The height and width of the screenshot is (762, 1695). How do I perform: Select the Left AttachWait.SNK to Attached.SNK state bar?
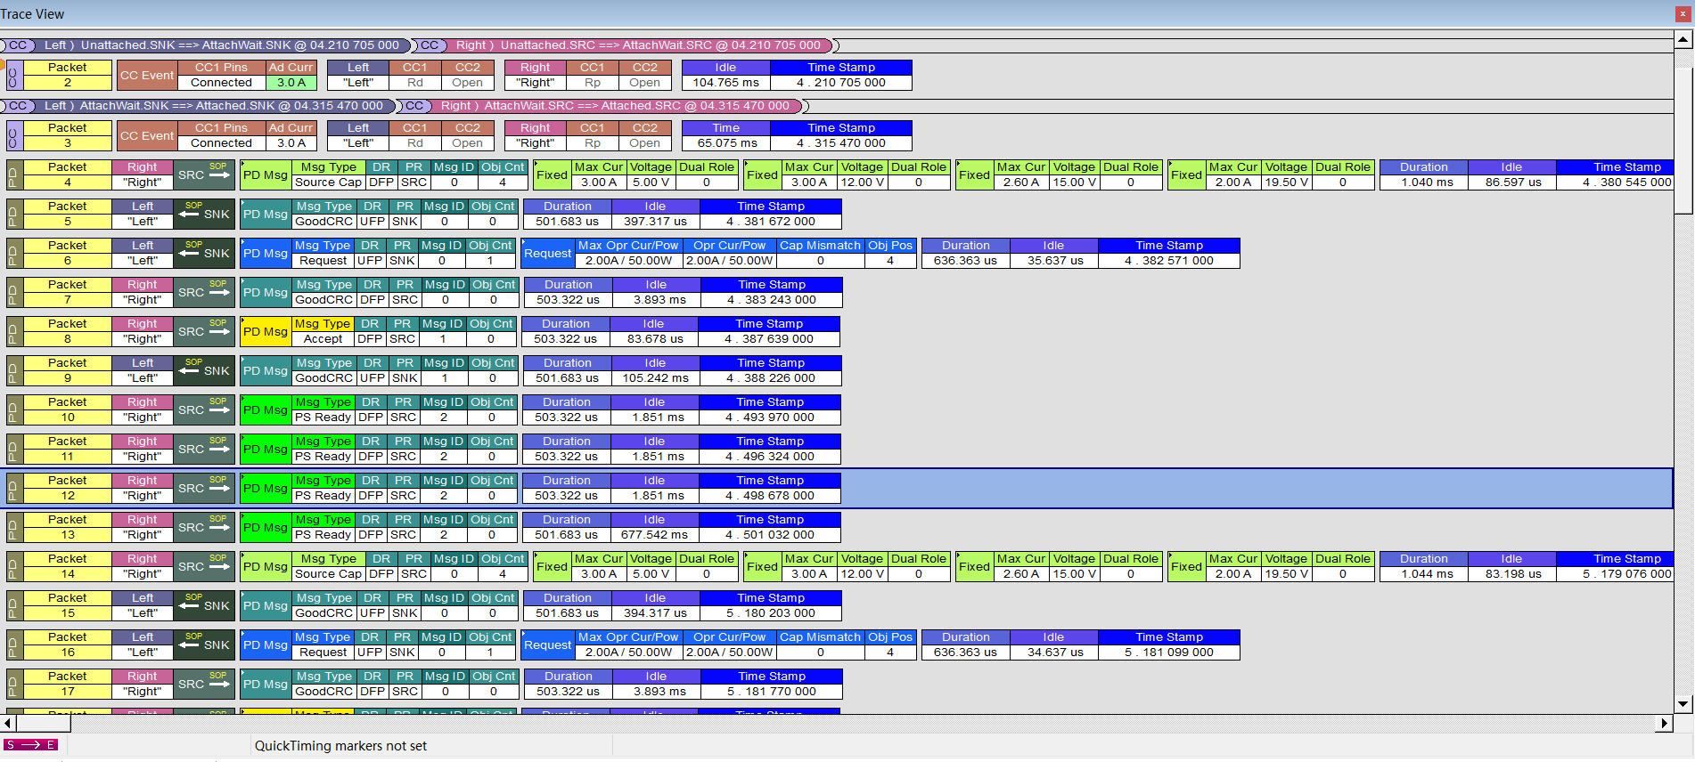[x=214, y=106]
